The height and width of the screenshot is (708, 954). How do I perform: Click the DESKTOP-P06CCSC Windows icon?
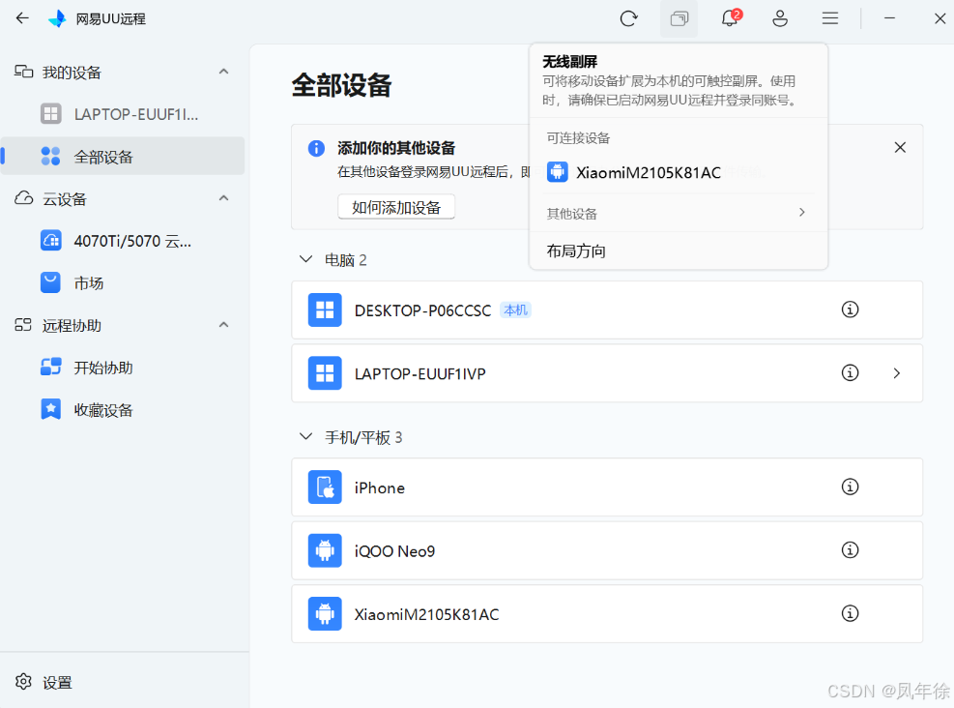(325, 310)
